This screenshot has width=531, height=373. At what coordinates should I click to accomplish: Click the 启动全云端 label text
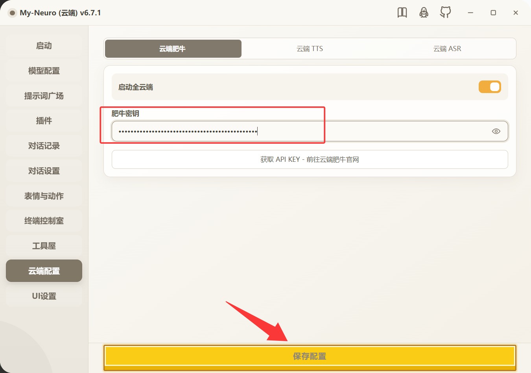point(136,87)
